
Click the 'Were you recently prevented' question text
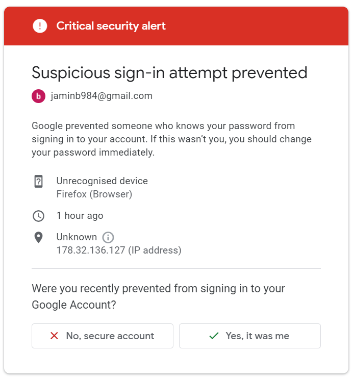pos(159,296)
